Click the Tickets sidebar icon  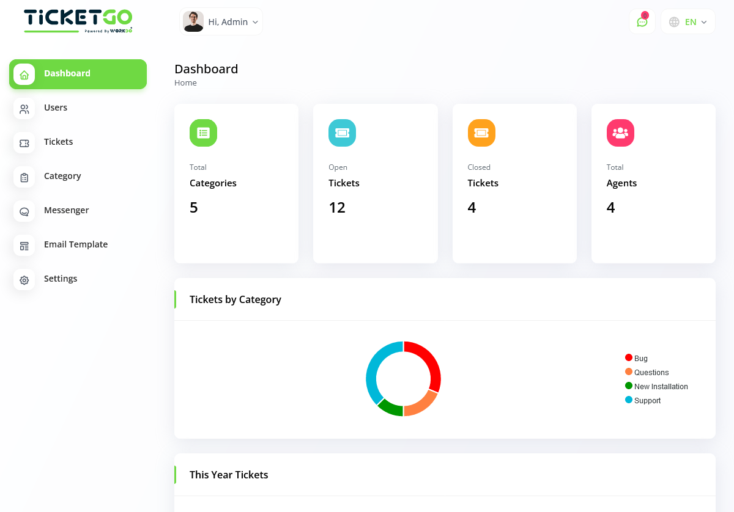click(24, 143)
